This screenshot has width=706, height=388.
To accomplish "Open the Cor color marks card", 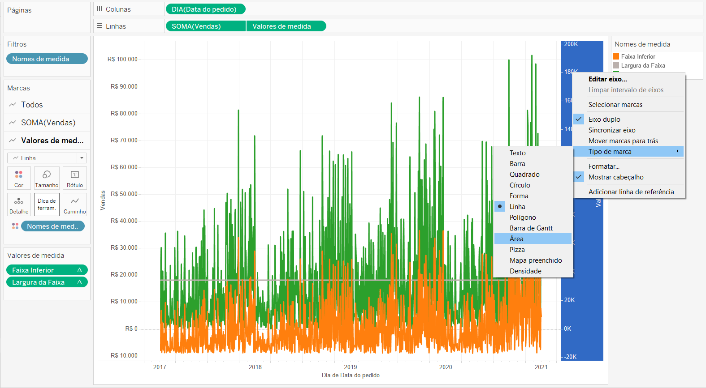I will (x=19, y=178).
